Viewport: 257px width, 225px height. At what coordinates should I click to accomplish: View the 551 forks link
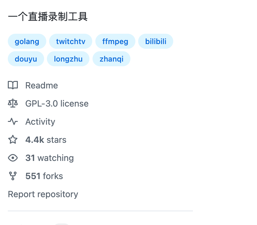(44, 176)
